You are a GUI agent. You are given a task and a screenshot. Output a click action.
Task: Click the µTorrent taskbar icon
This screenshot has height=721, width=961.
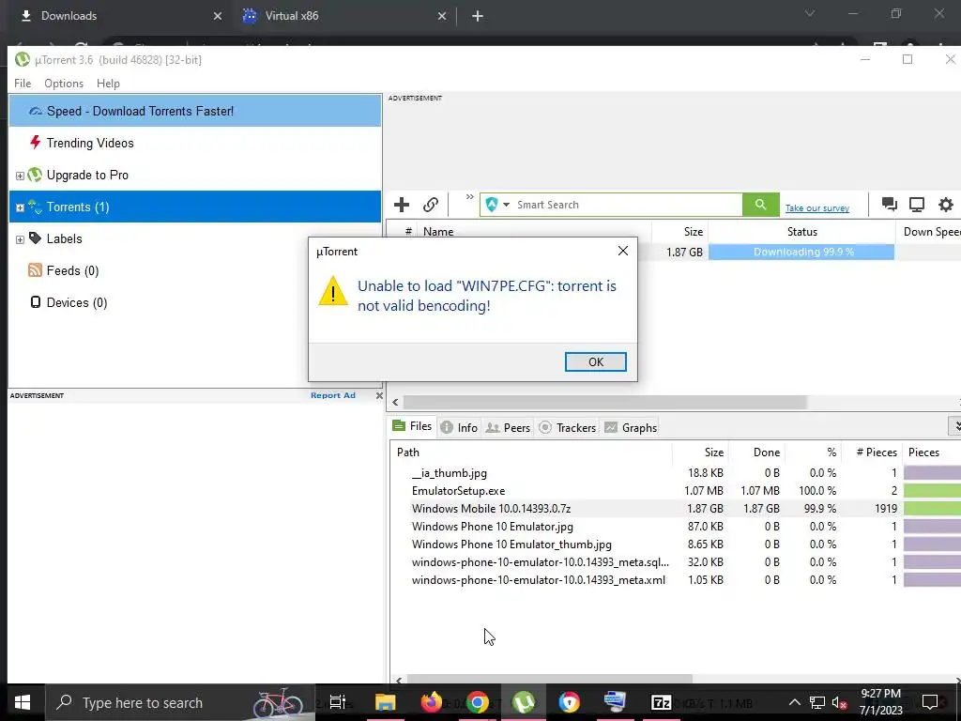tap(523, 702)
